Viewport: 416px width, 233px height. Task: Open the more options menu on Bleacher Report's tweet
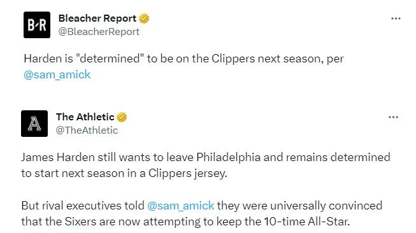tap(396, 18)
